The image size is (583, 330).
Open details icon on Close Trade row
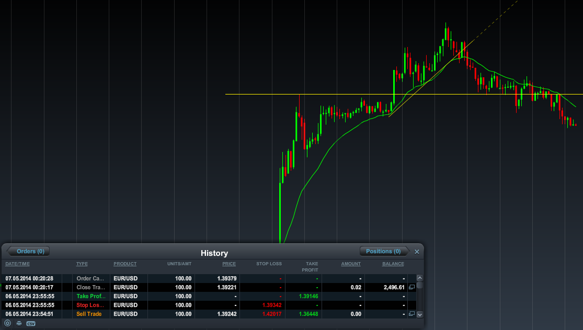[411, 287]
